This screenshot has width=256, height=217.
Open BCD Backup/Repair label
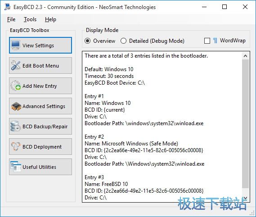pyautogui.click(x=45, y=127)
